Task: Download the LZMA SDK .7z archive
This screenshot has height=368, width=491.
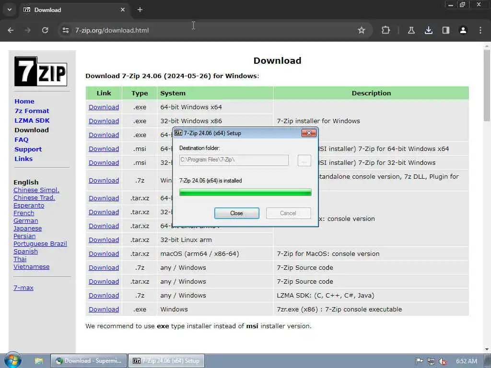Action: coord(104,295)
